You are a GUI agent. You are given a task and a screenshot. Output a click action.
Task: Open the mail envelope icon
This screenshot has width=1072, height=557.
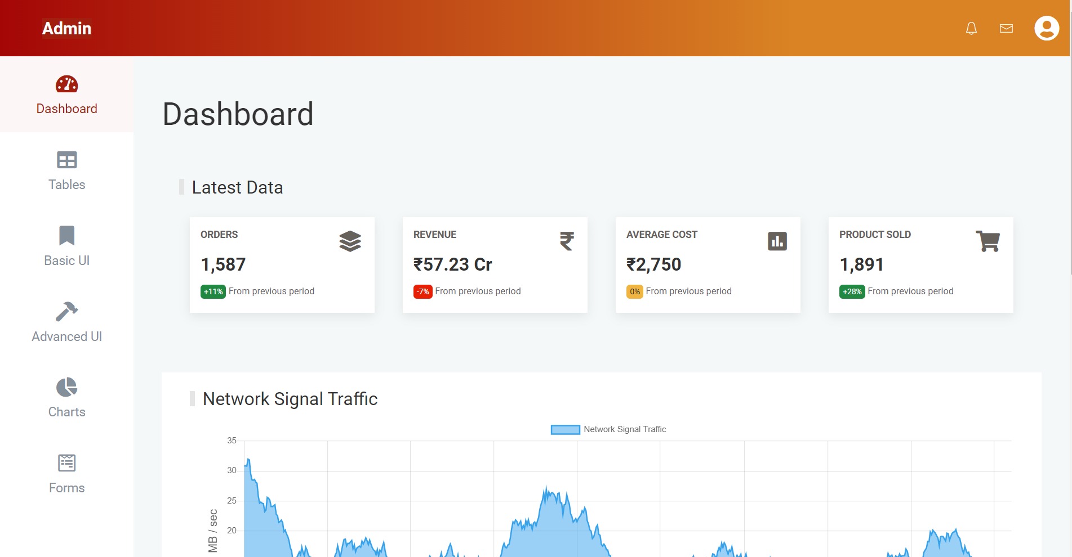coord(1006,28)
